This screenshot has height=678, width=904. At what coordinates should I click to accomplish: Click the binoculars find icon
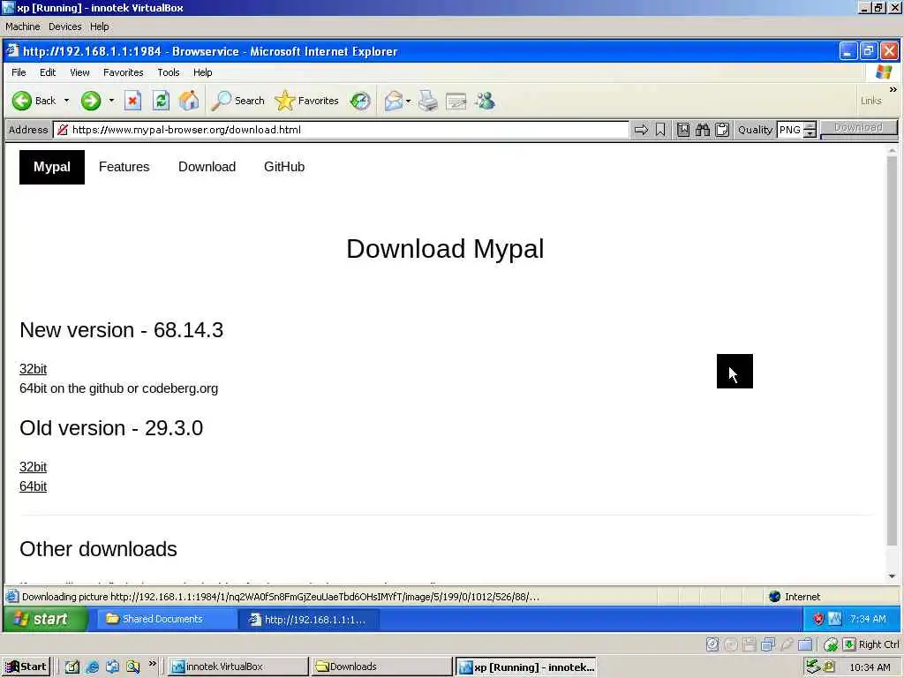click(x=702, y=130)
